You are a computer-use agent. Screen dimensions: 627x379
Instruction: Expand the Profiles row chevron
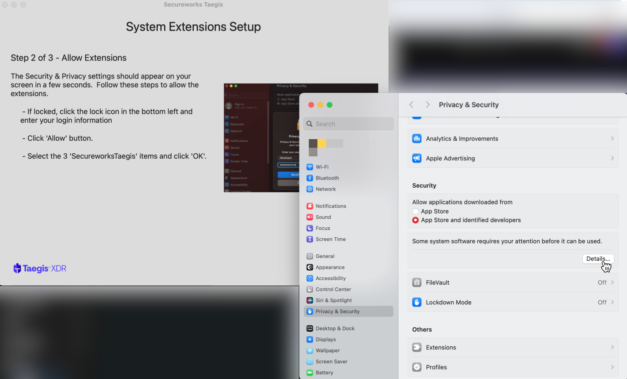click(612, 367)
